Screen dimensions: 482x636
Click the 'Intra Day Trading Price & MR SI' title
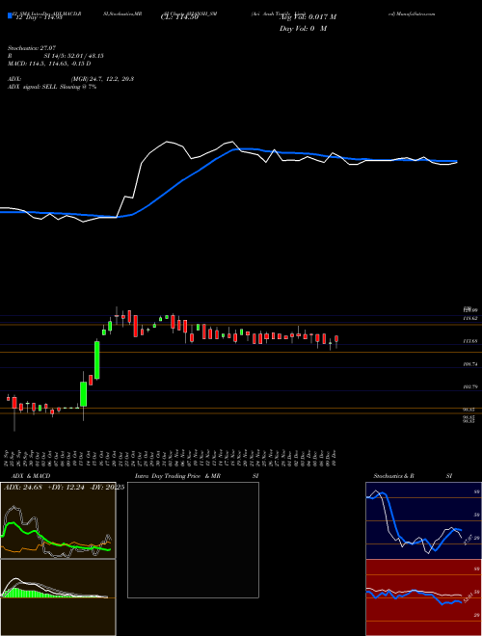tap(199, 476)
